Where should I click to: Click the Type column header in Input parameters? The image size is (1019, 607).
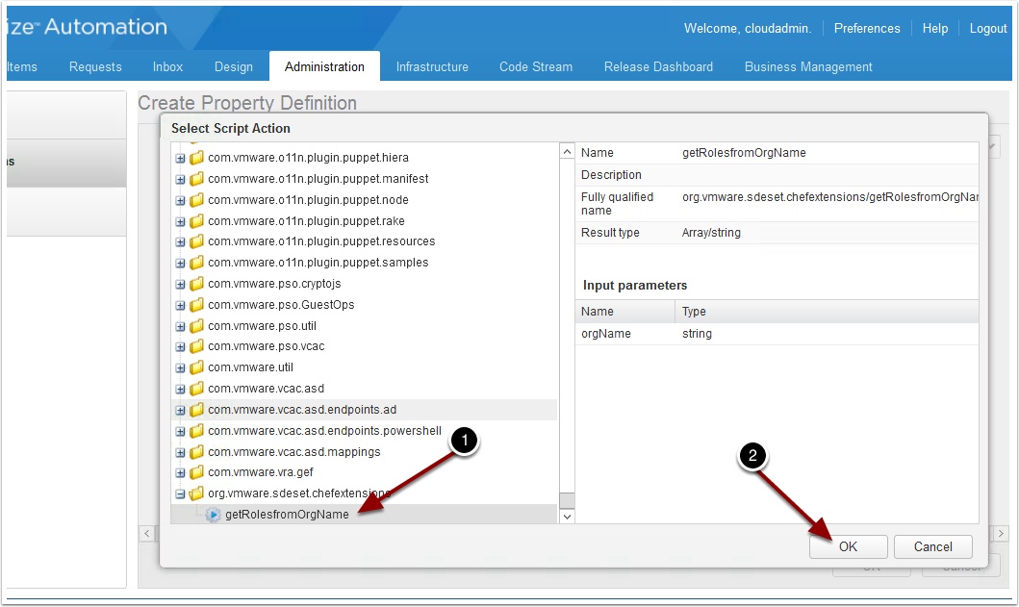pos(827,312)
